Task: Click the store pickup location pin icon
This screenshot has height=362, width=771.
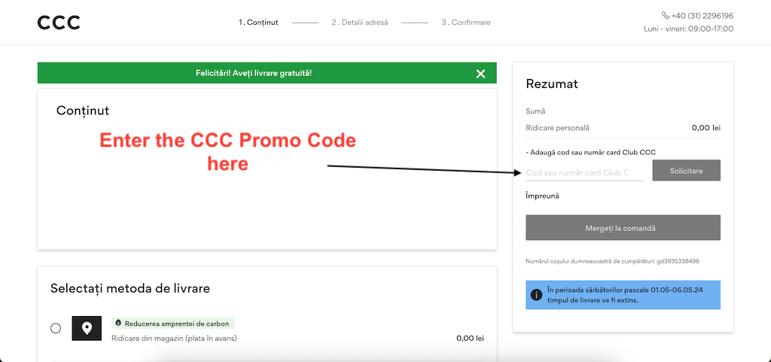Action: (87, 328)
